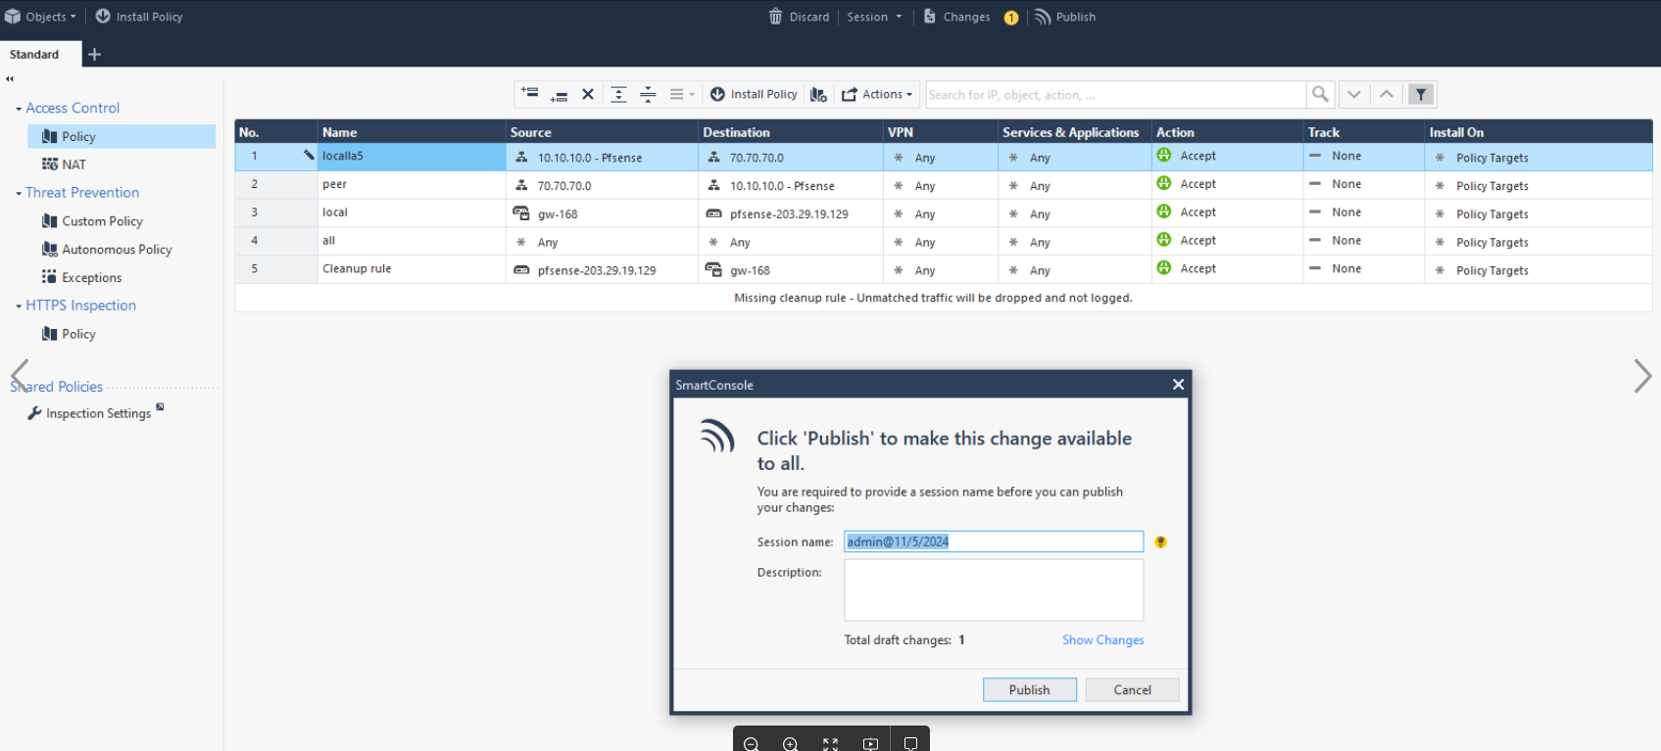Click the add rule above icon
Screen dimensions: 1661x751
click(x=530, y=94)
